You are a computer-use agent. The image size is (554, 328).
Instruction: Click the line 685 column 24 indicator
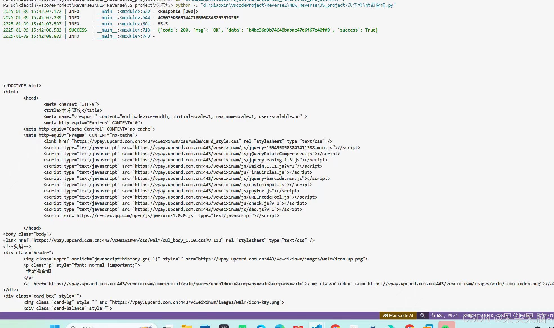[444, 315]
